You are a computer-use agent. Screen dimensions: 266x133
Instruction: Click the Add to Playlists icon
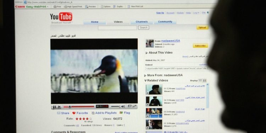click(93, 113)
